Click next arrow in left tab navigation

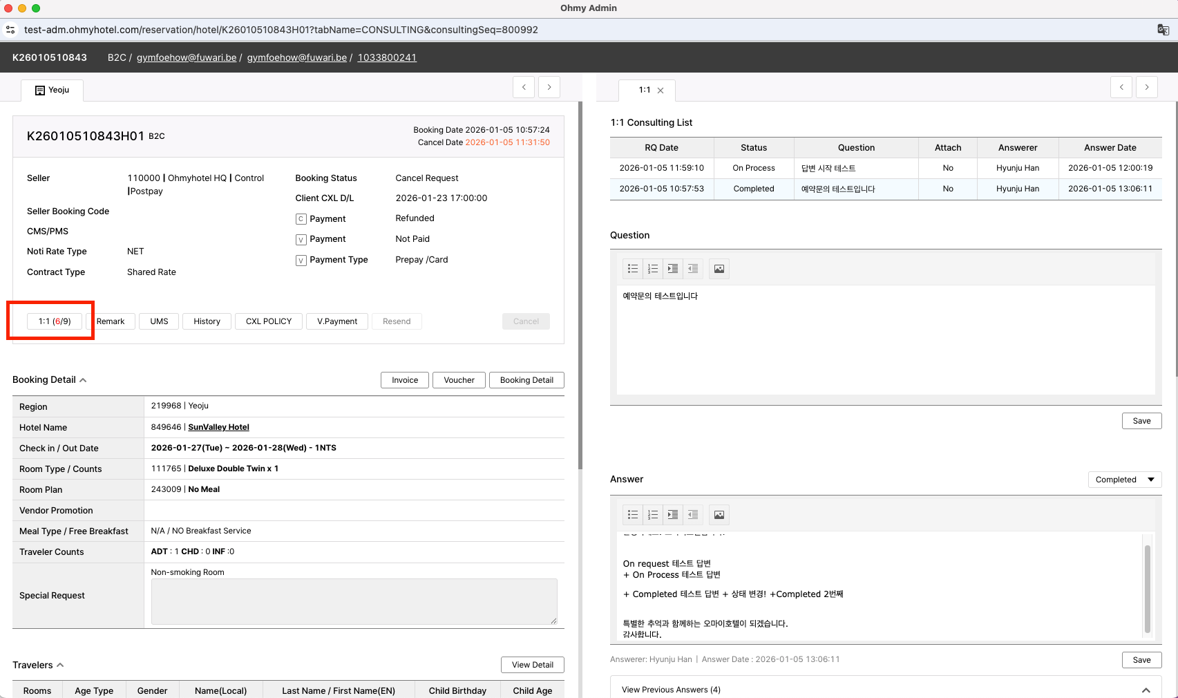click(x=549, y=87)
